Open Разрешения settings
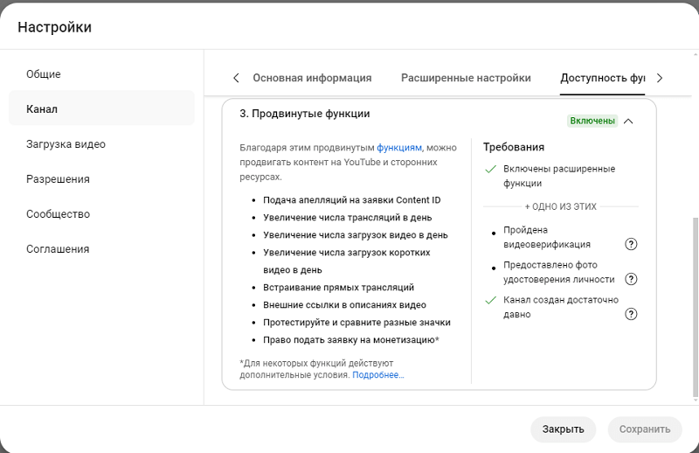699x453 pixels. (101, 179)
